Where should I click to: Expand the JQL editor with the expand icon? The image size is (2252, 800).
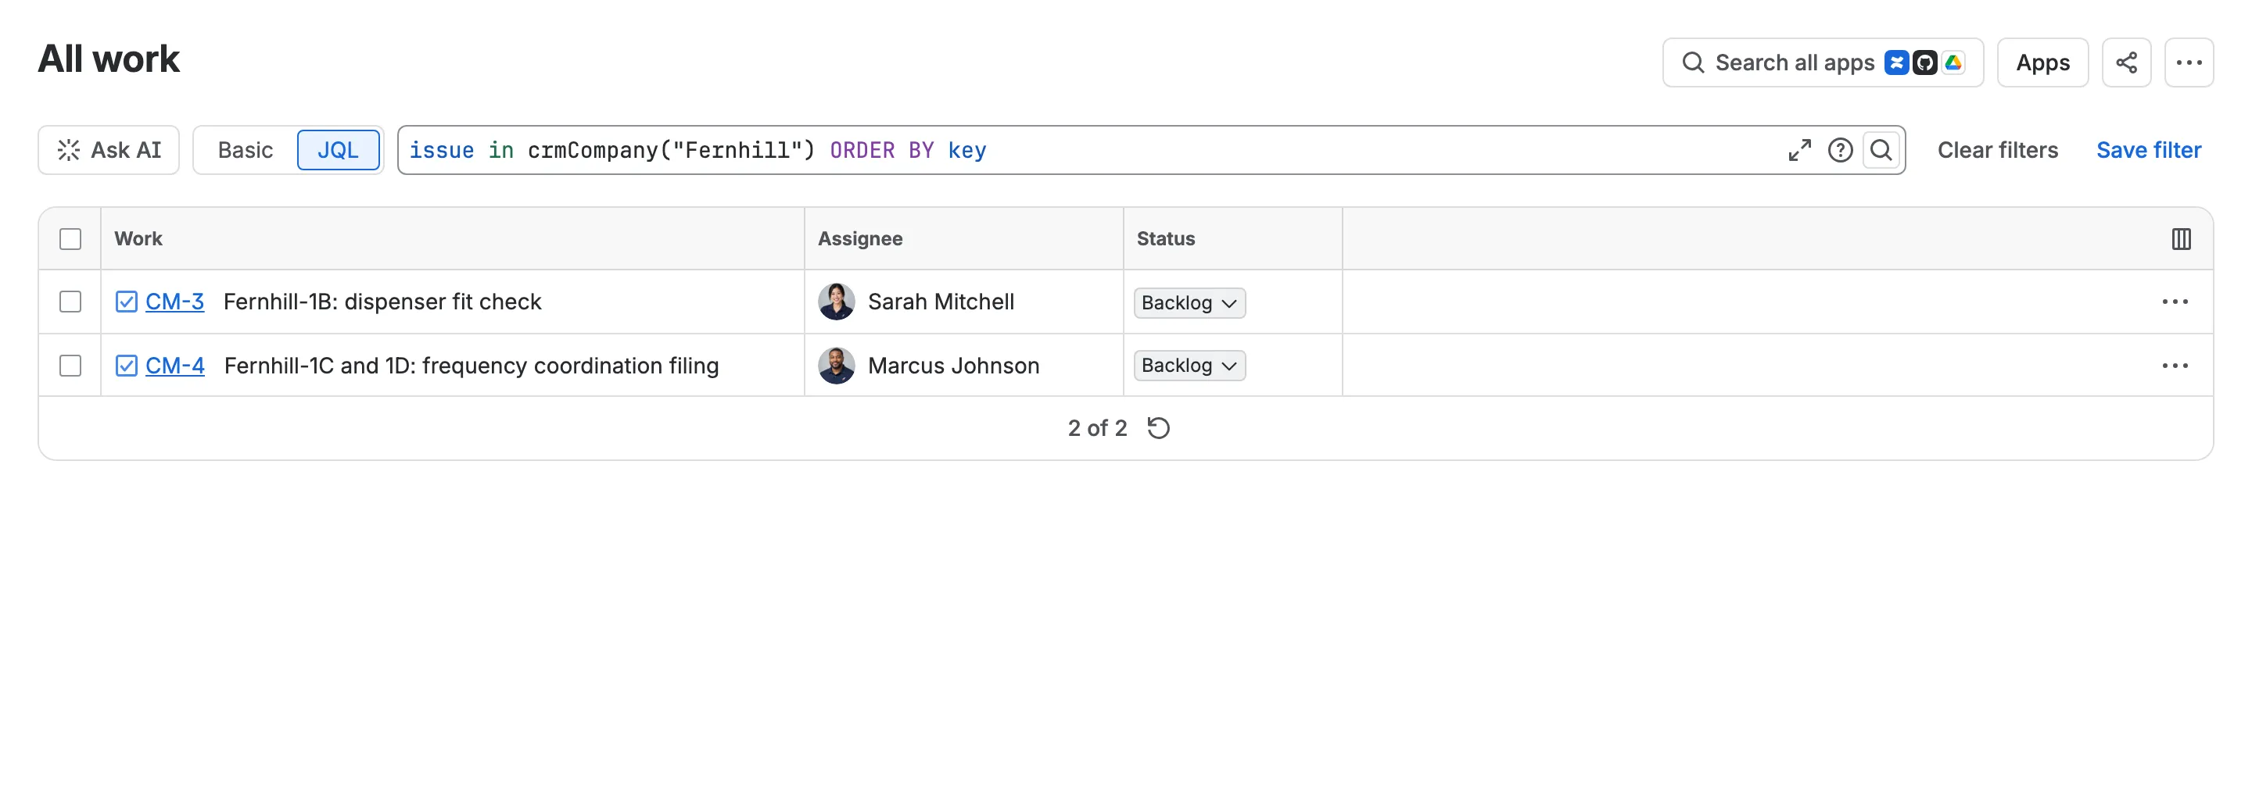(x=1799, y=150)
